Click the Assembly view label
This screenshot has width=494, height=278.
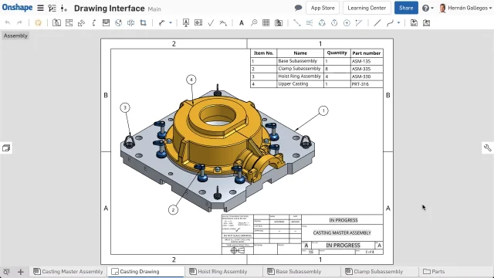click(x=15, y=36)
